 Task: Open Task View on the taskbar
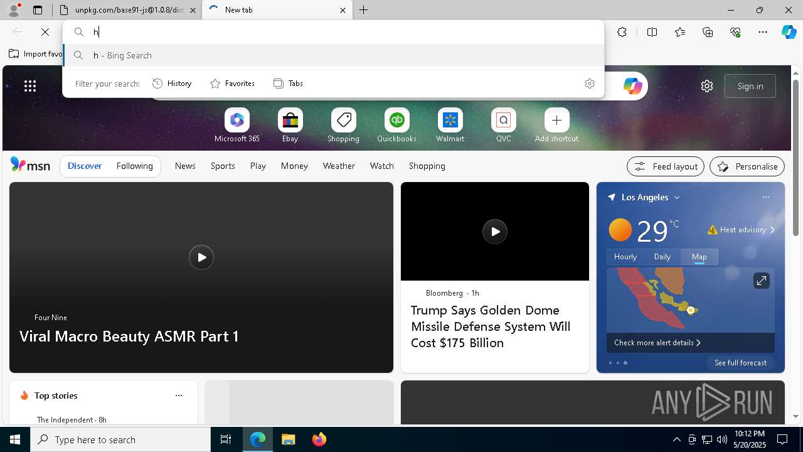[x=226, y=439]
